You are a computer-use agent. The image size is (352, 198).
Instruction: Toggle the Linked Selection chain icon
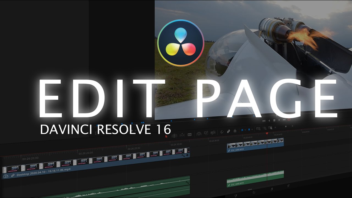pos(229,131)
